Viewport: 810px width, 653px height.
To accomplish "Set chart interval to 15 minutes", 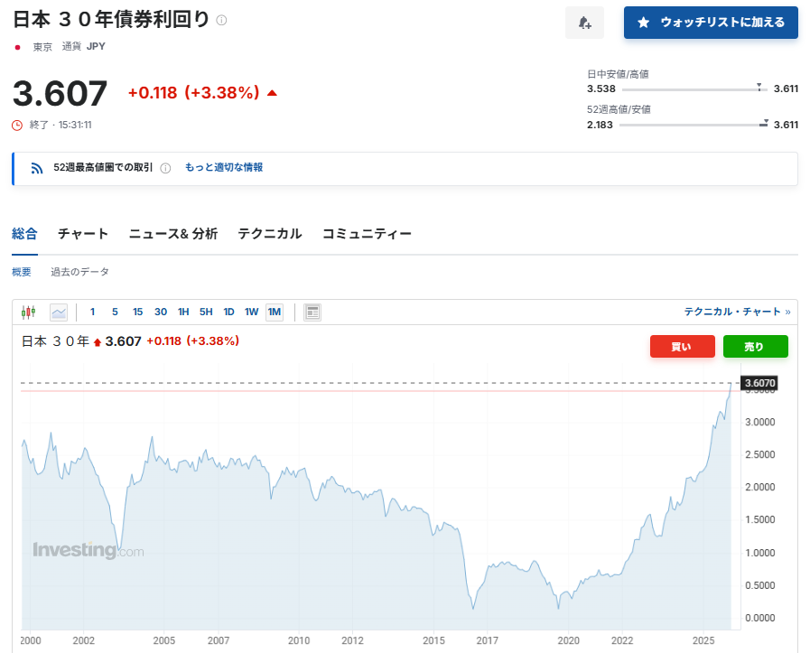I will coord(137,313).
